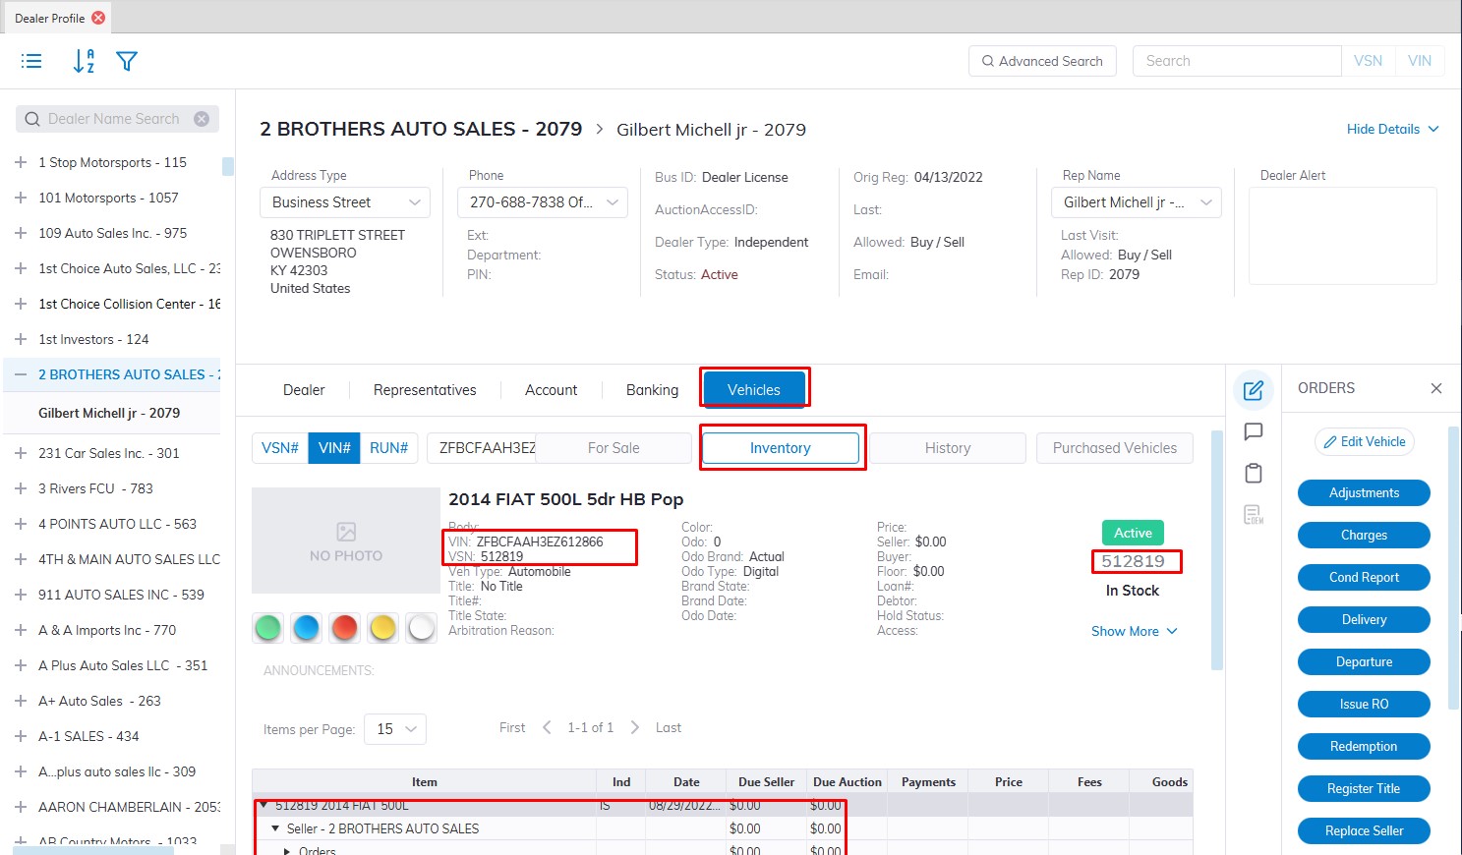This screenshot has width=1462, height=855.
Task: Switch to the Banking tab
Action: pos(652,390)
